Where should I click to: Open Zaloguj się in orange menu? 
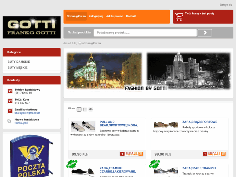tap(96, 16)
